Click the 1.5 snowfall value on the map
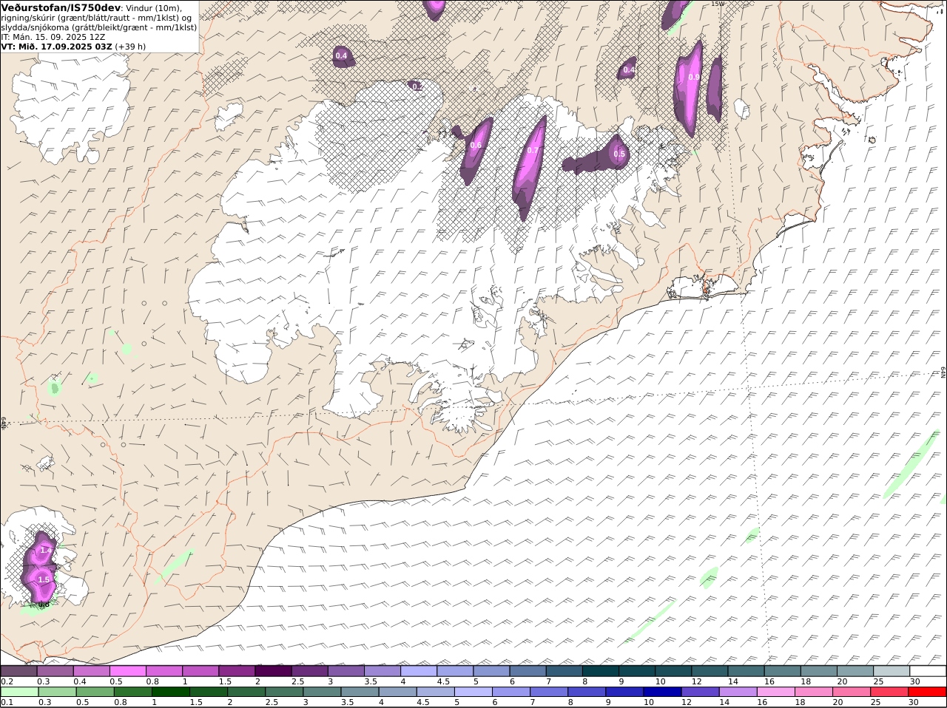 43,579
